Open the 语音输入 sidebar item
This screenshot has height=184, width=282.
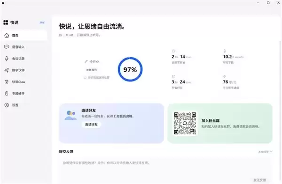click(24, 47)
